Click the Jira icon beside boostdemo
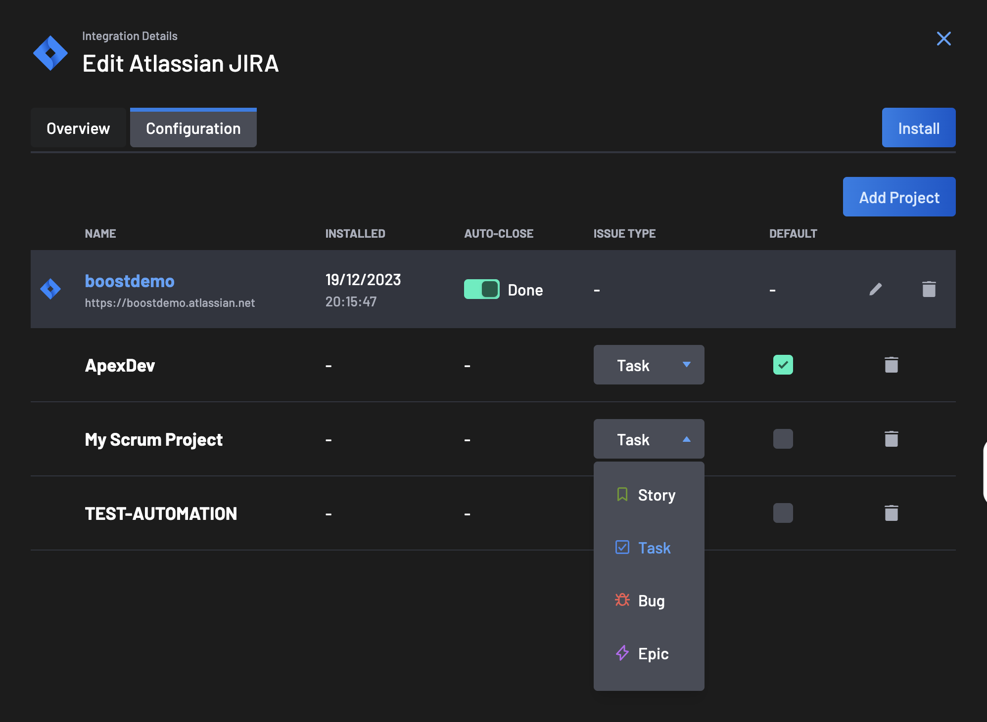The width and height of the screenshot is (987, 722). point(50,289)
